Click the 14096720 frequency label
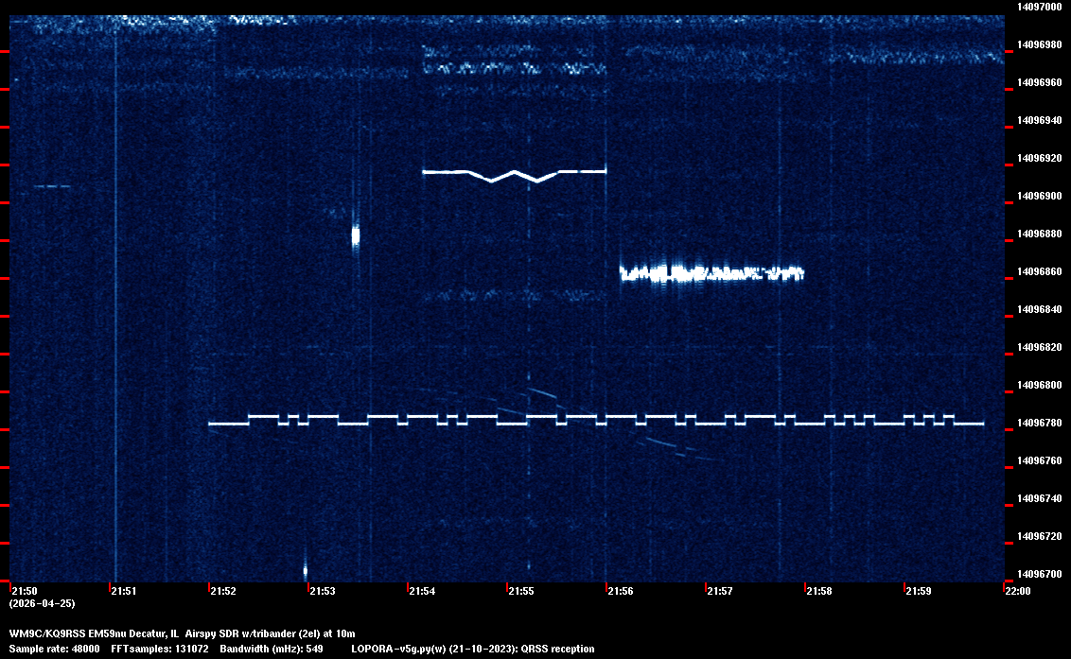 [x=1039, y=536]
